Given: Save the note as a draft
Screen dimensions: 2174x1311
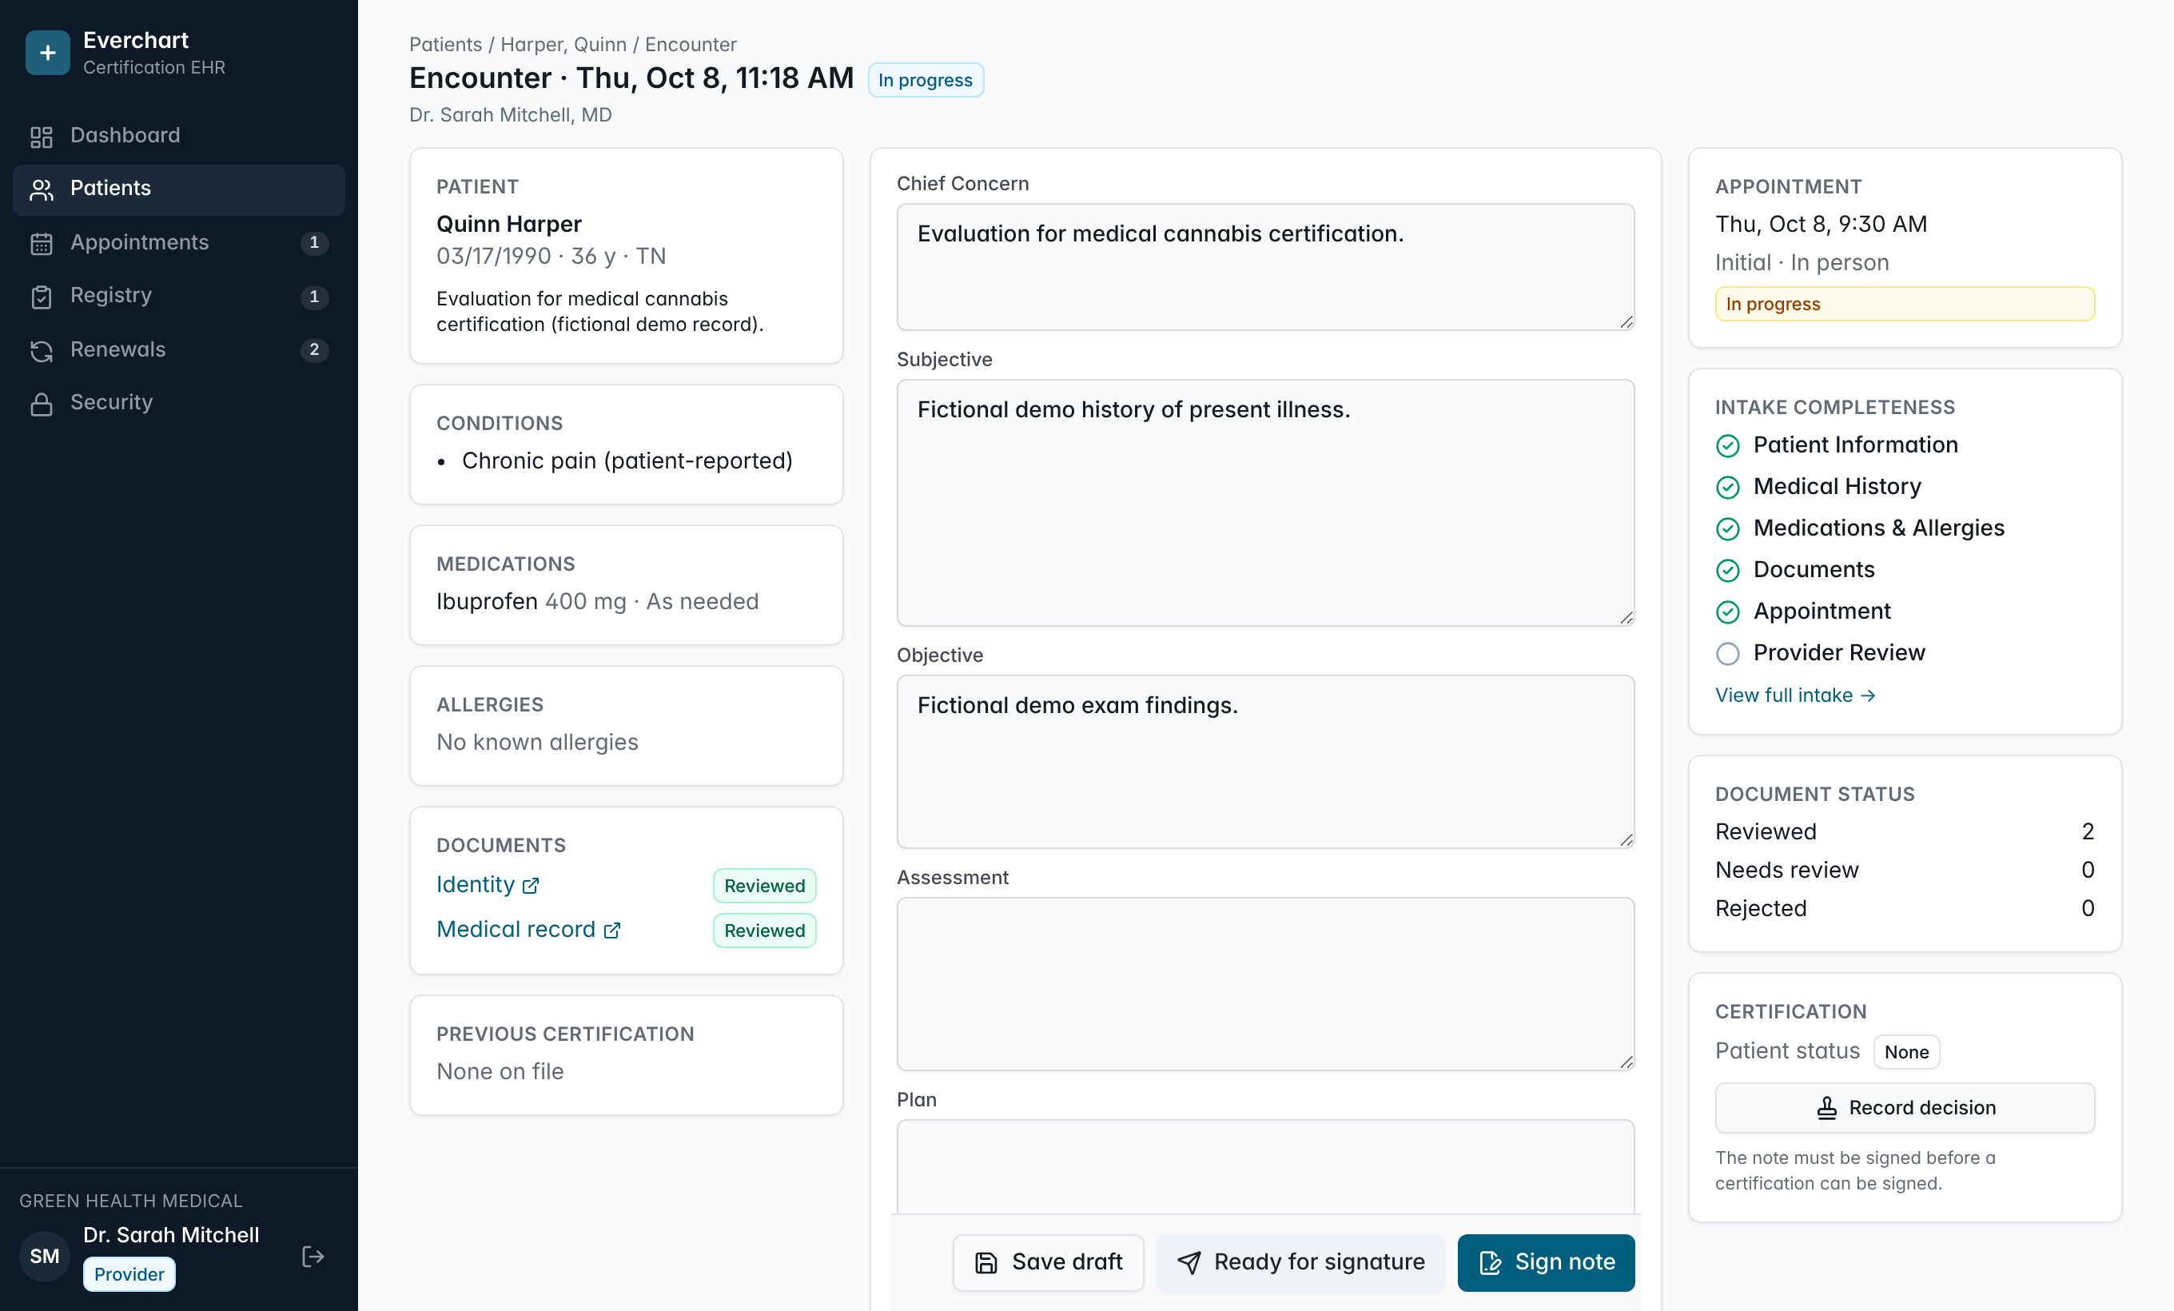Looking at the screenshot, I should pos(1048,1262).
